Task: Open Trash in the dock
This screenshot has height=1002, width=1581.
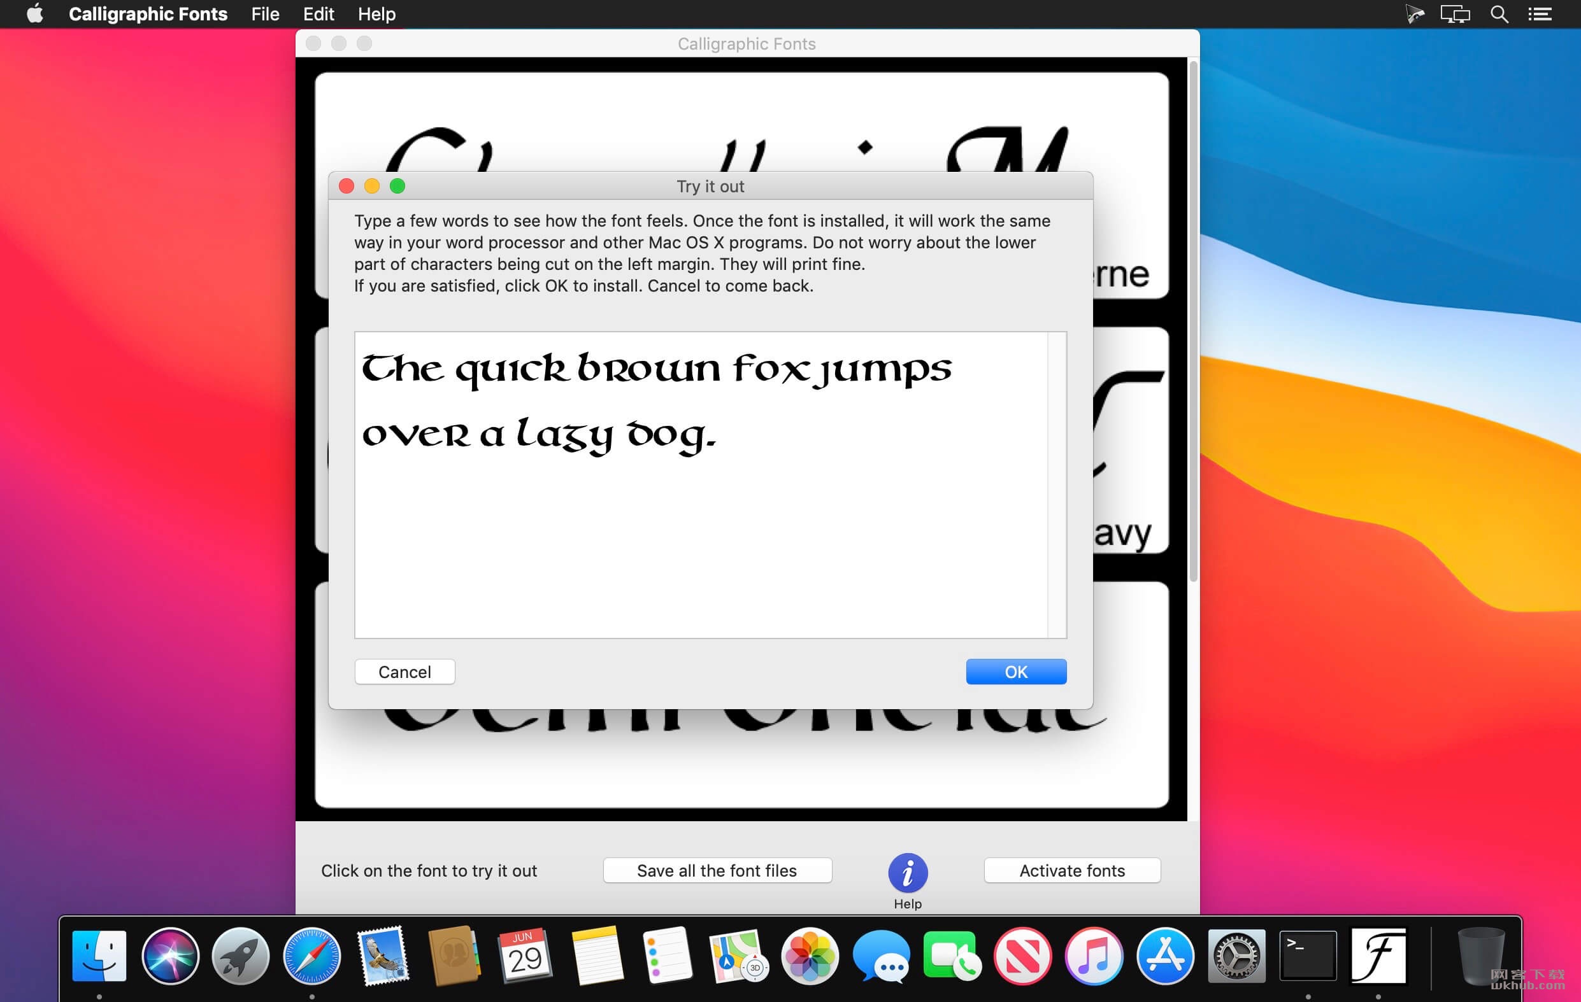Action: (1480, 956)
